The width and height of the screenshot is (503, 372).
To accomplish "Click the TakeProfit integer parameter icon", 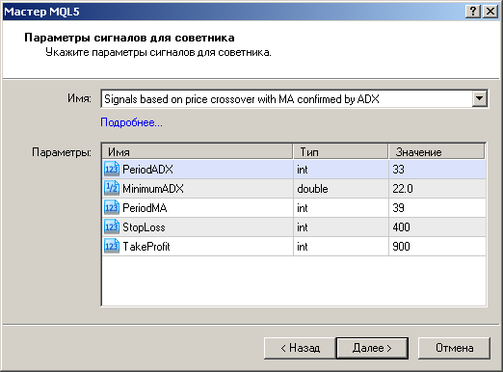I will (x=112, y=246).
